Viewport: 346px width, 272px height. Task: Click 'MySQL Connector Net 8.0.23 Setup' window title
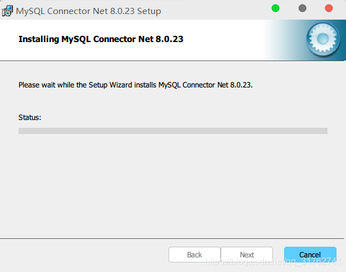(89, 11)
